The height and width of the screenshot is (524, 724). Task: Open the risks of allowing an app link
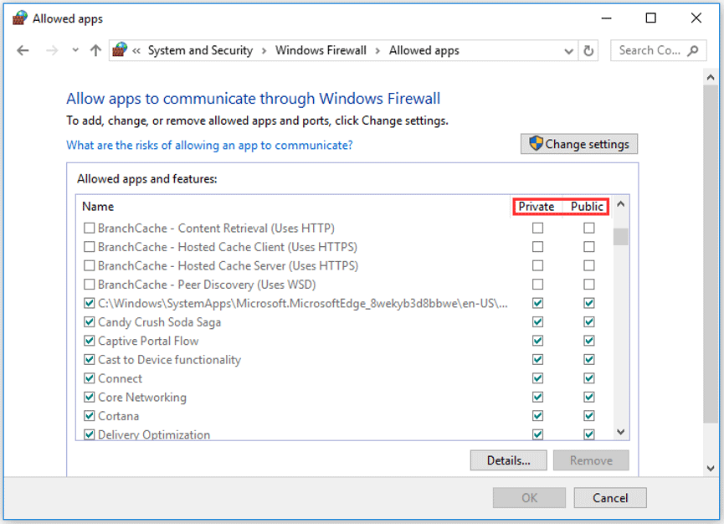pos(209,145)
